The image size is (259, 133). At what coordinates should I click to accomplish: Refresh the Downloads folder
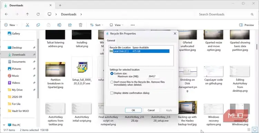(x=38, y=14)
